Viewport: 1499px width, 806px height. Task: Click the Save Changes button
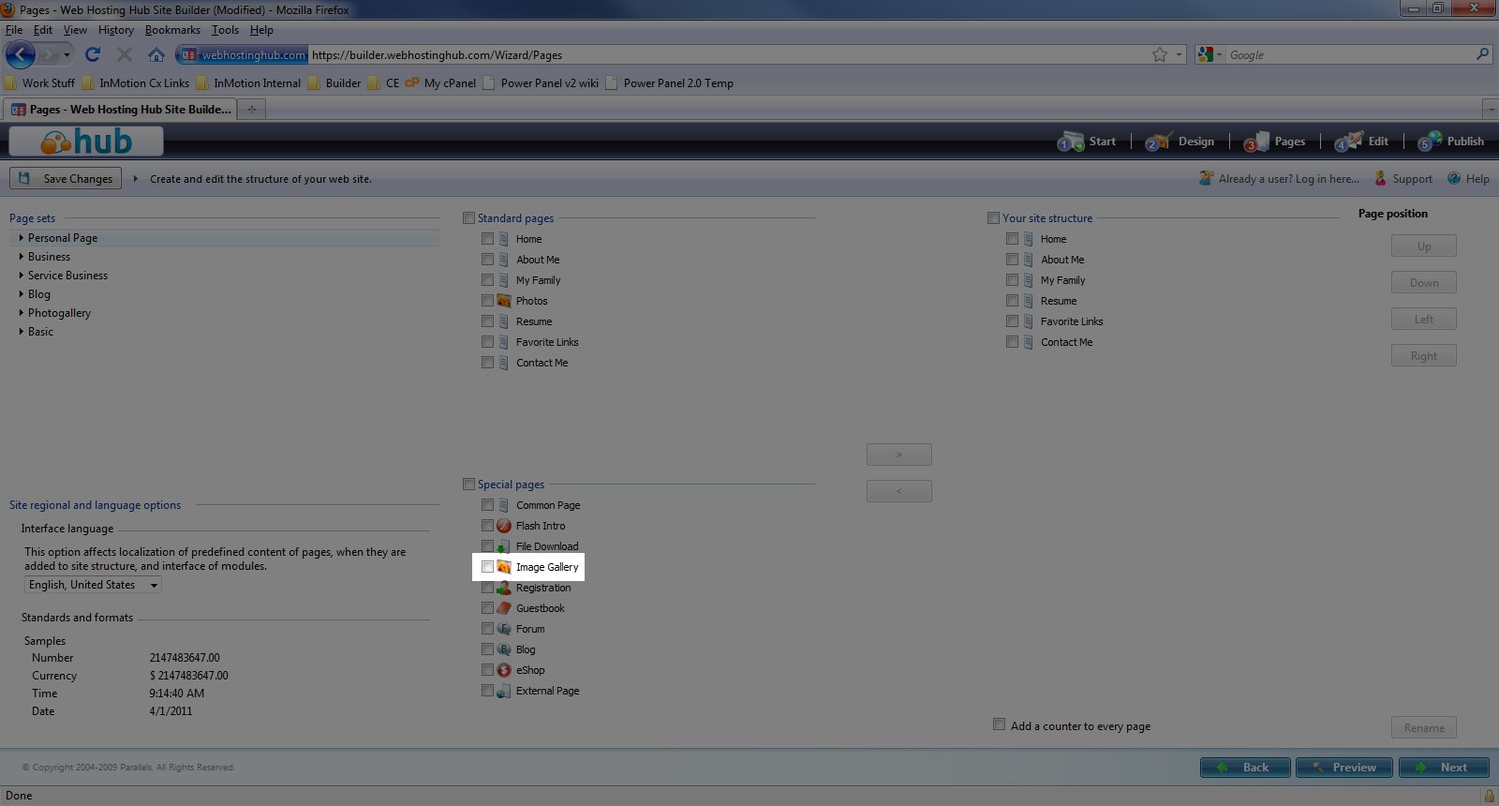[66, 178]
